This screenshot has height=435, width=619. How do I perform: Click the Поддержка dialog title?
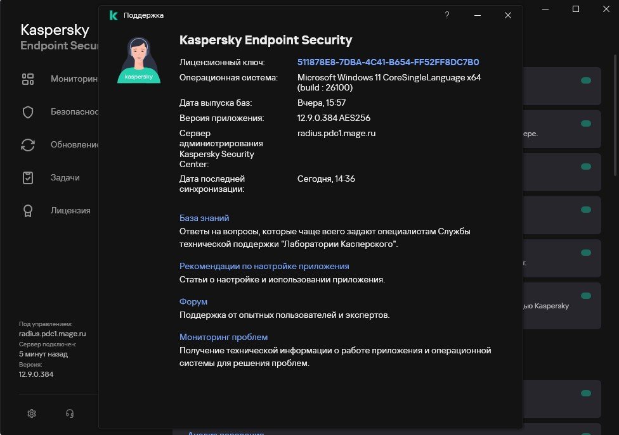144,15
